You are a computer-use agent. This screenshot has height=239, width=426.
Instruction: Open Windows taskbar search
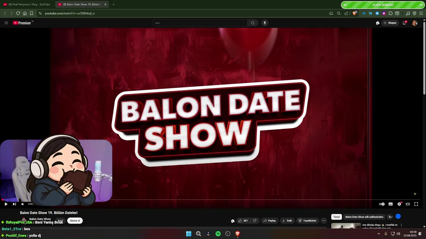pyautogui.click(x=199, y=234)
